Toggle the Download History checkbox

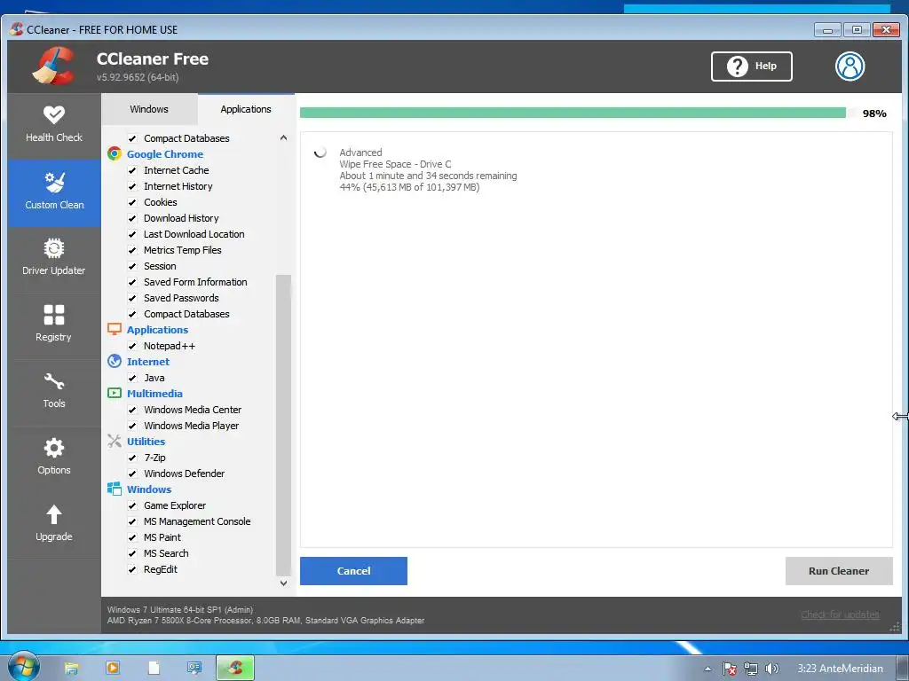pos(132,218)
